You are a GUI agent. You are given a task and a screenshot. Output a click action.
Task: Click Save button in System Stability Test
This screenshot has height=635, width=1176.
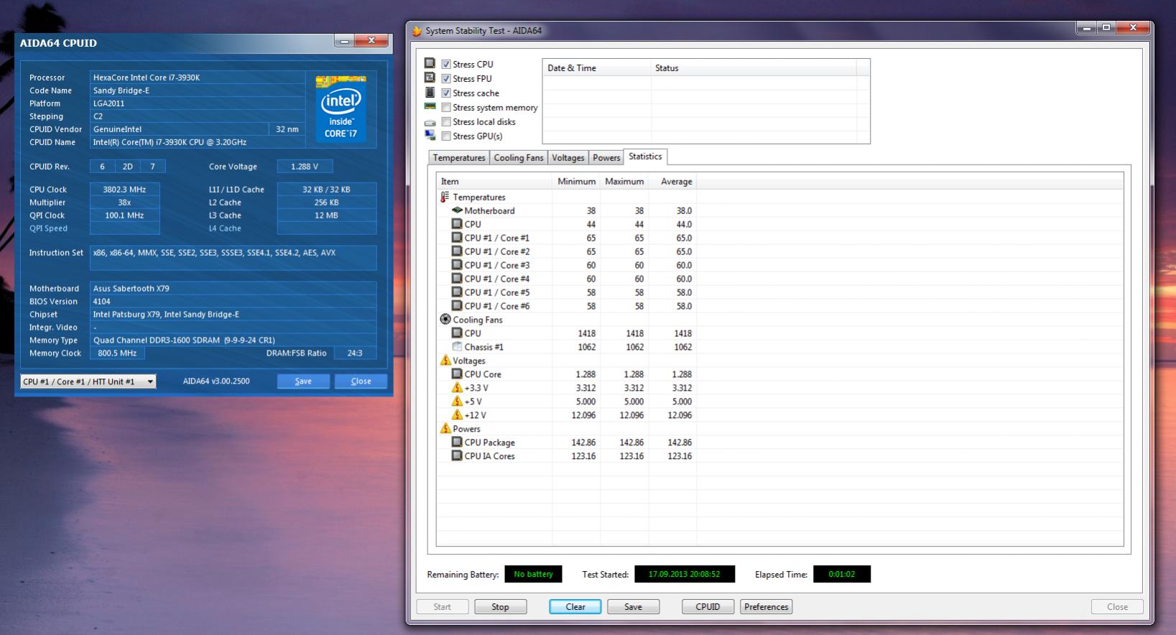tap(633, 607)
